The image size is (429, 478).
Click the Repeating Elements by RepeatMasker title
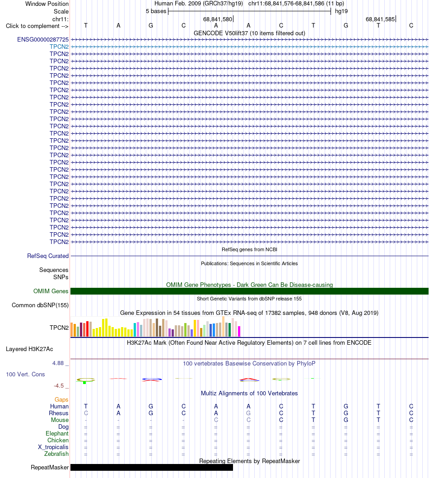click(x=249, y=461)
